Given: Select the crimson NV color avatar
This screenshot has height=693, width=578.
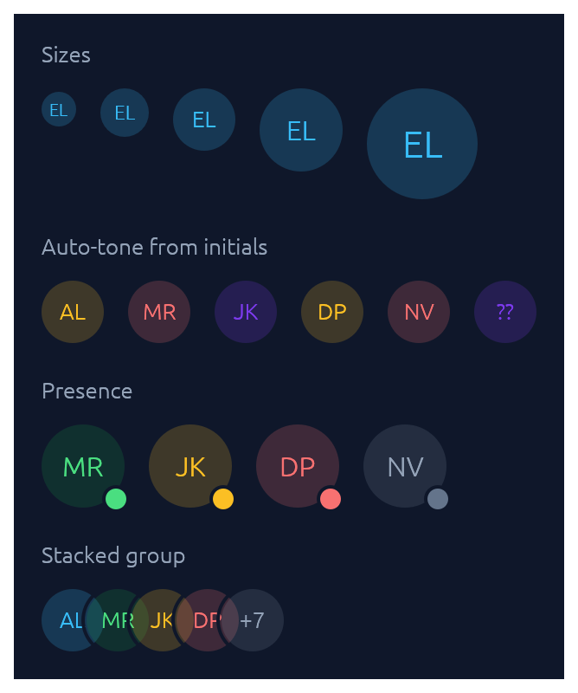Looking at the screenshot, I should point(419,312).
